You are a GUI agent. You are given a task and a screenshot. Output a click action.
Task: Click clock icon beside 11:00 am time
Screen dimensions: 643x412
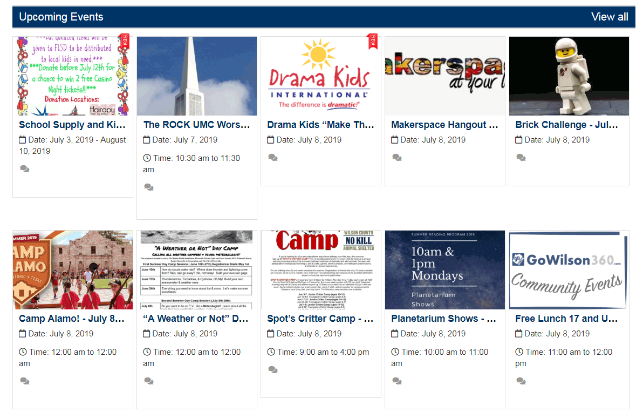pyautogui.click(x=519, y=352)
